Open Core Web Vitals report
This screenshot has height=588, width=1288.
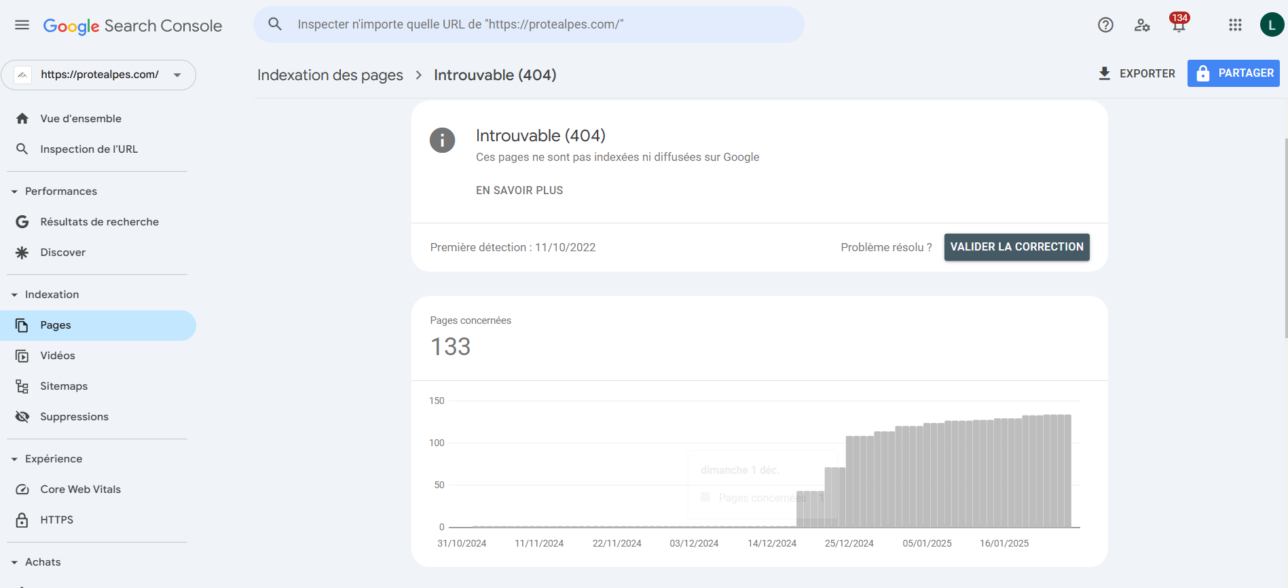click(80, 490)
